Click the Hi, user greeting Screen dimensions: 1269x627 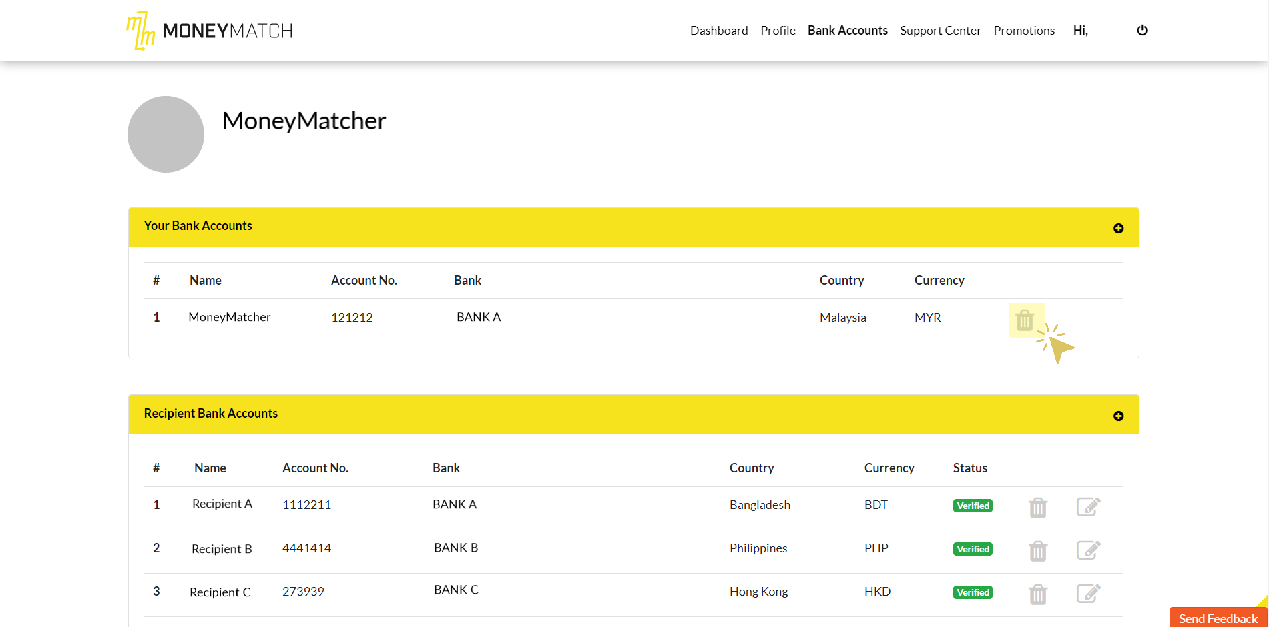(1080, 31)
